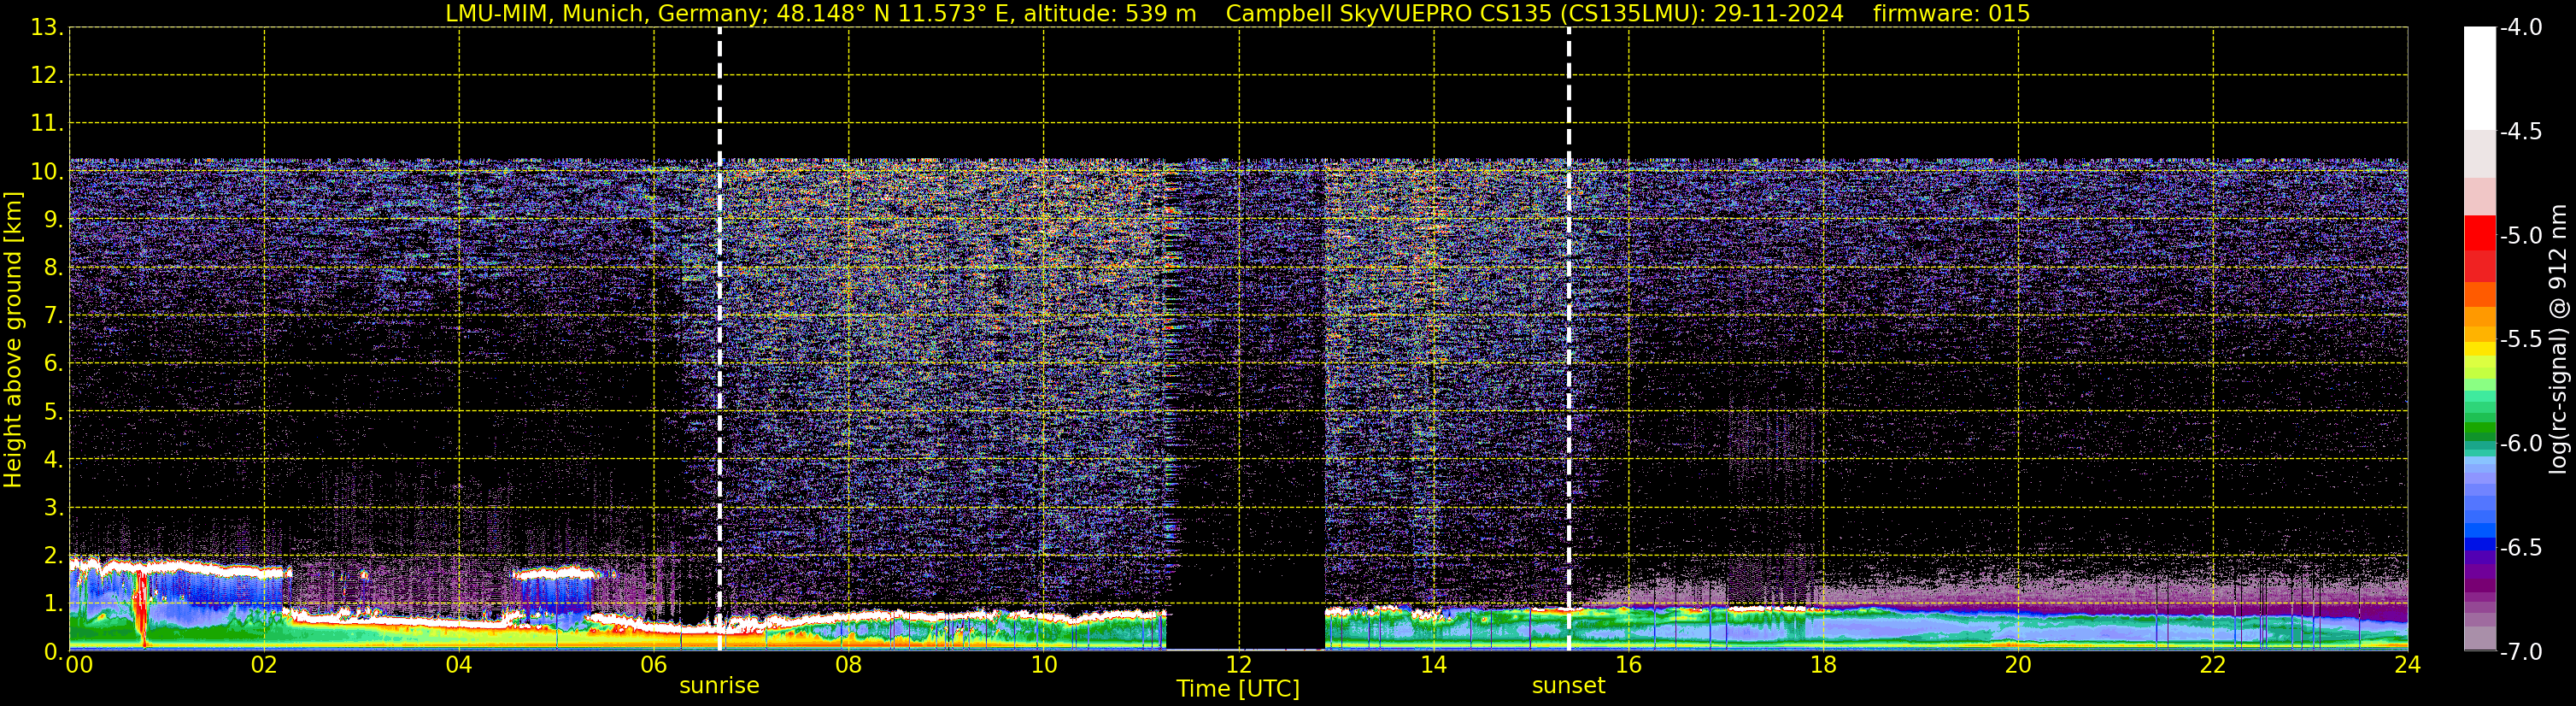Screen dimensions: 2576x706
Task: Click the '5.' height tick label
Action: point(54,411)
